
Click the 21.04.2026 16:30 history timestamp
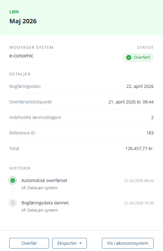coord(139,203)
